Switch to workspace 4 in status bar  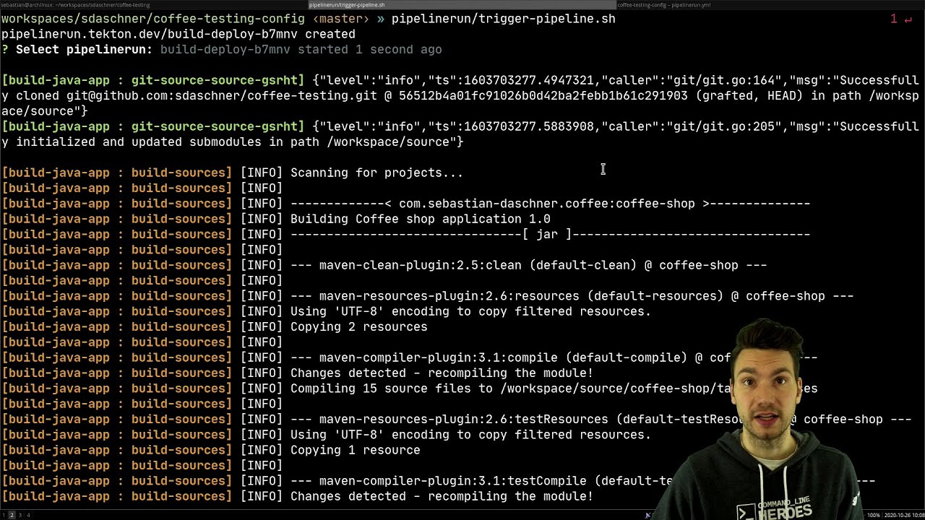tap(29, 515)
